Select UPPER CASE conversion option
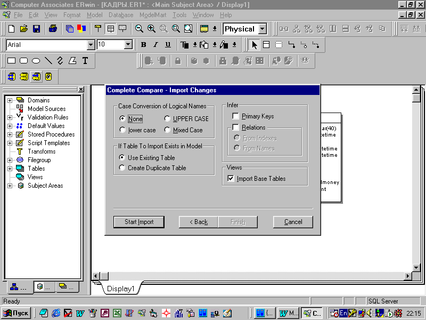The height and width of the screenshot is (320, 426). click(x=186, y=118)
